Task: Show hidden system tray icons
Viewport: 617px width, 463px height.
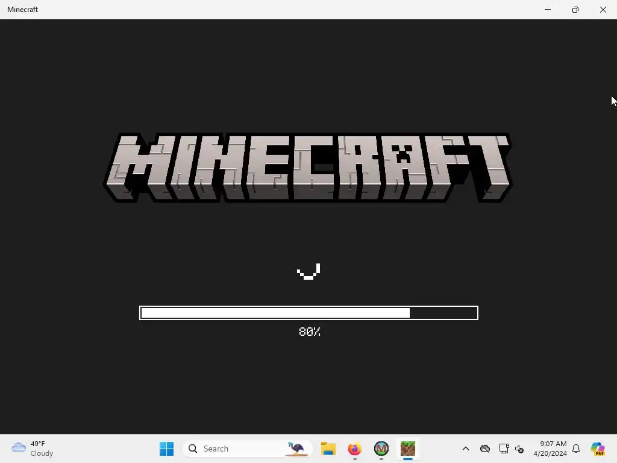Action: (x=466, y=449)
